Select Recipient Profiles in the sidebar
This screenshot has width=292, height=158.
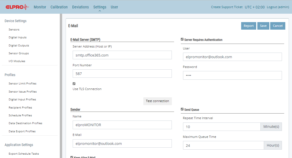20,107
